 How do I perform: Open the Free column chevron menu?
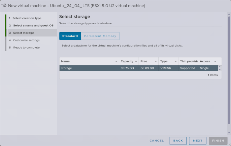pyautogui.click(x=156, y=61)
